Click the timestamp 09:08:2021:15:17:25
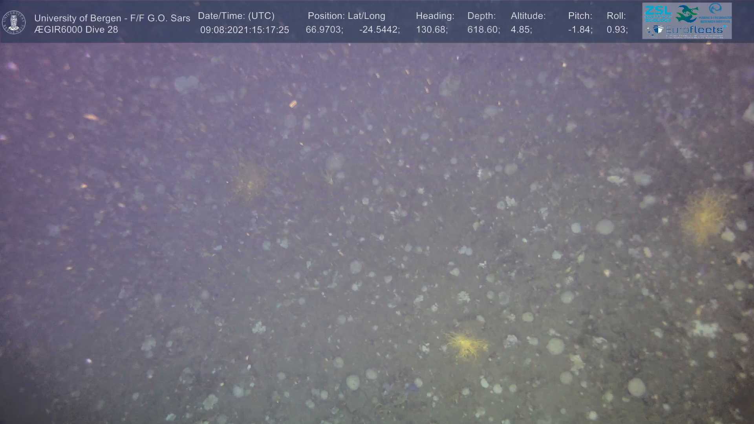The width and height of the screenshot is (754, 424). point(244,30)
